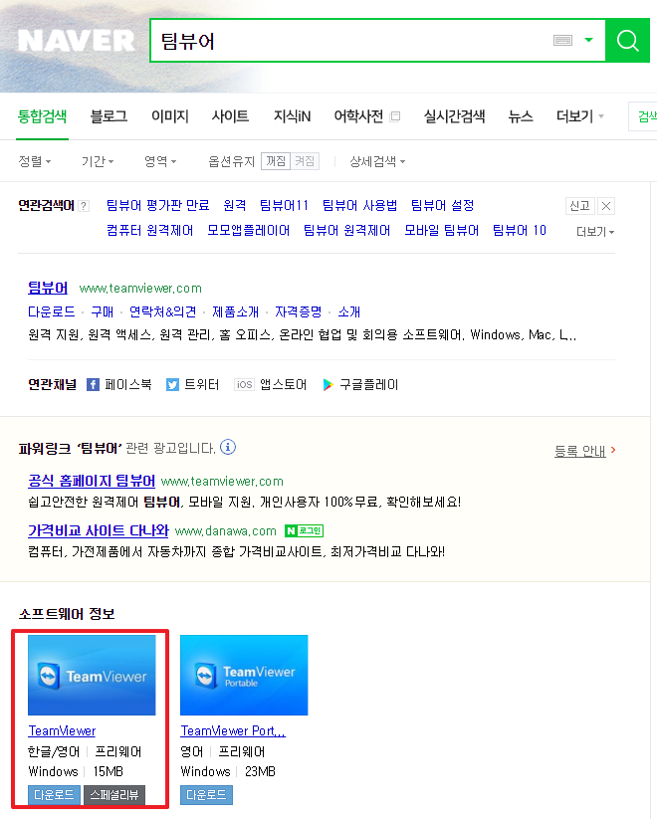Click the TeamViewer Portable thumbnail
The height and width of the screenshot is (819, 657).
pos(244,675)
